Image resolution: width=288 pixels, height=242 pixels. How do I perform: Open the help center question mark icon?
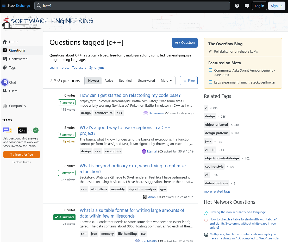(x=237, y=6)
